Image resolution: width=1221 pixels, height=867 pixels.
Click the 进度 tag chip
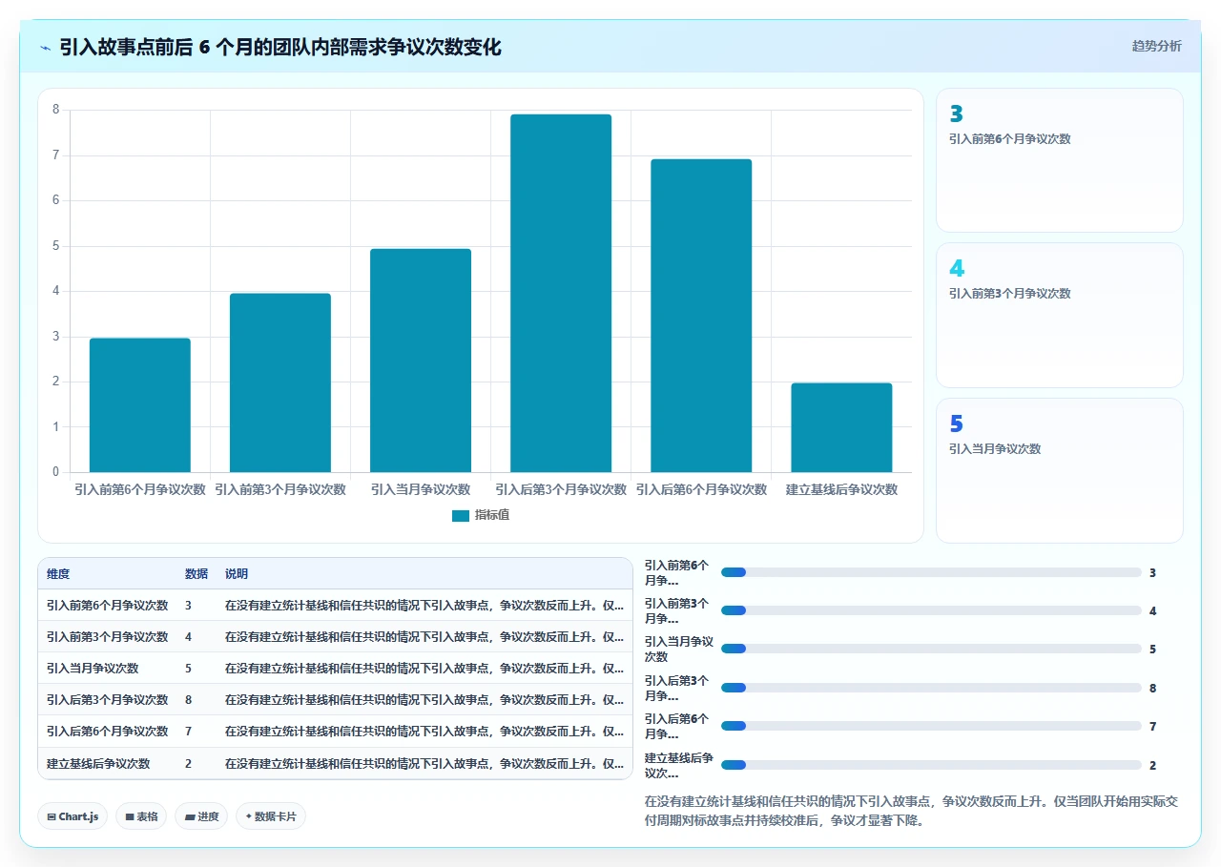tap(201, 816)
